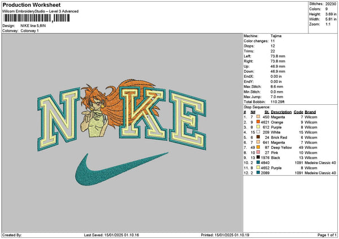
Task: Click the 'Created By:' label
Action: [12, 235]
